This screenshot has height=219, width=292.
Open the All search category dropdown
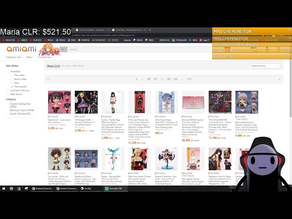(x=63, y=49)
